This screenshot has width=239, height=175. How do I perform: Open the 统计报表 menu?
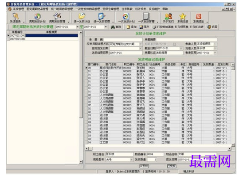point(141,9)
